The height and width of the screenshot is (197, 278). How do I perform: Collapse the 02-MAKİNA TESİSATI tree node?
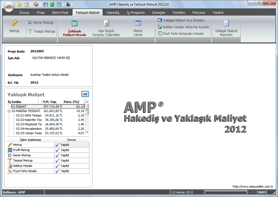tap(9, 111)
